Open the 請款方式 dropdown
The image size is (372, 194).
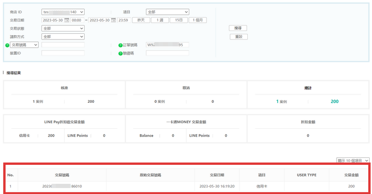63,37
